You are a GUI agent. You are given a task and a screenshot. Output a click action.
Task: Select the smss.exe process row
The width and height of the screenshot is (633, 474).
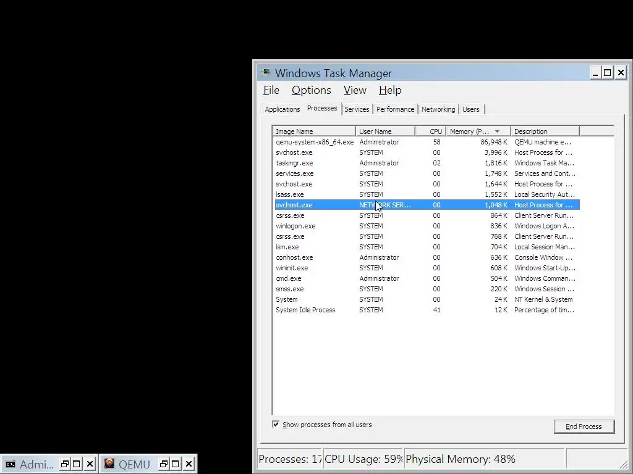coord(427,289)
